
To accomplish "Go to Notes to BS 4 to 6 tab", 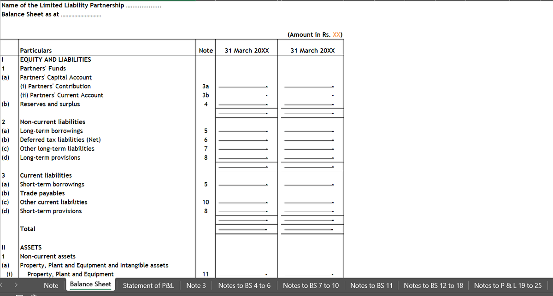I will [244, 285].
